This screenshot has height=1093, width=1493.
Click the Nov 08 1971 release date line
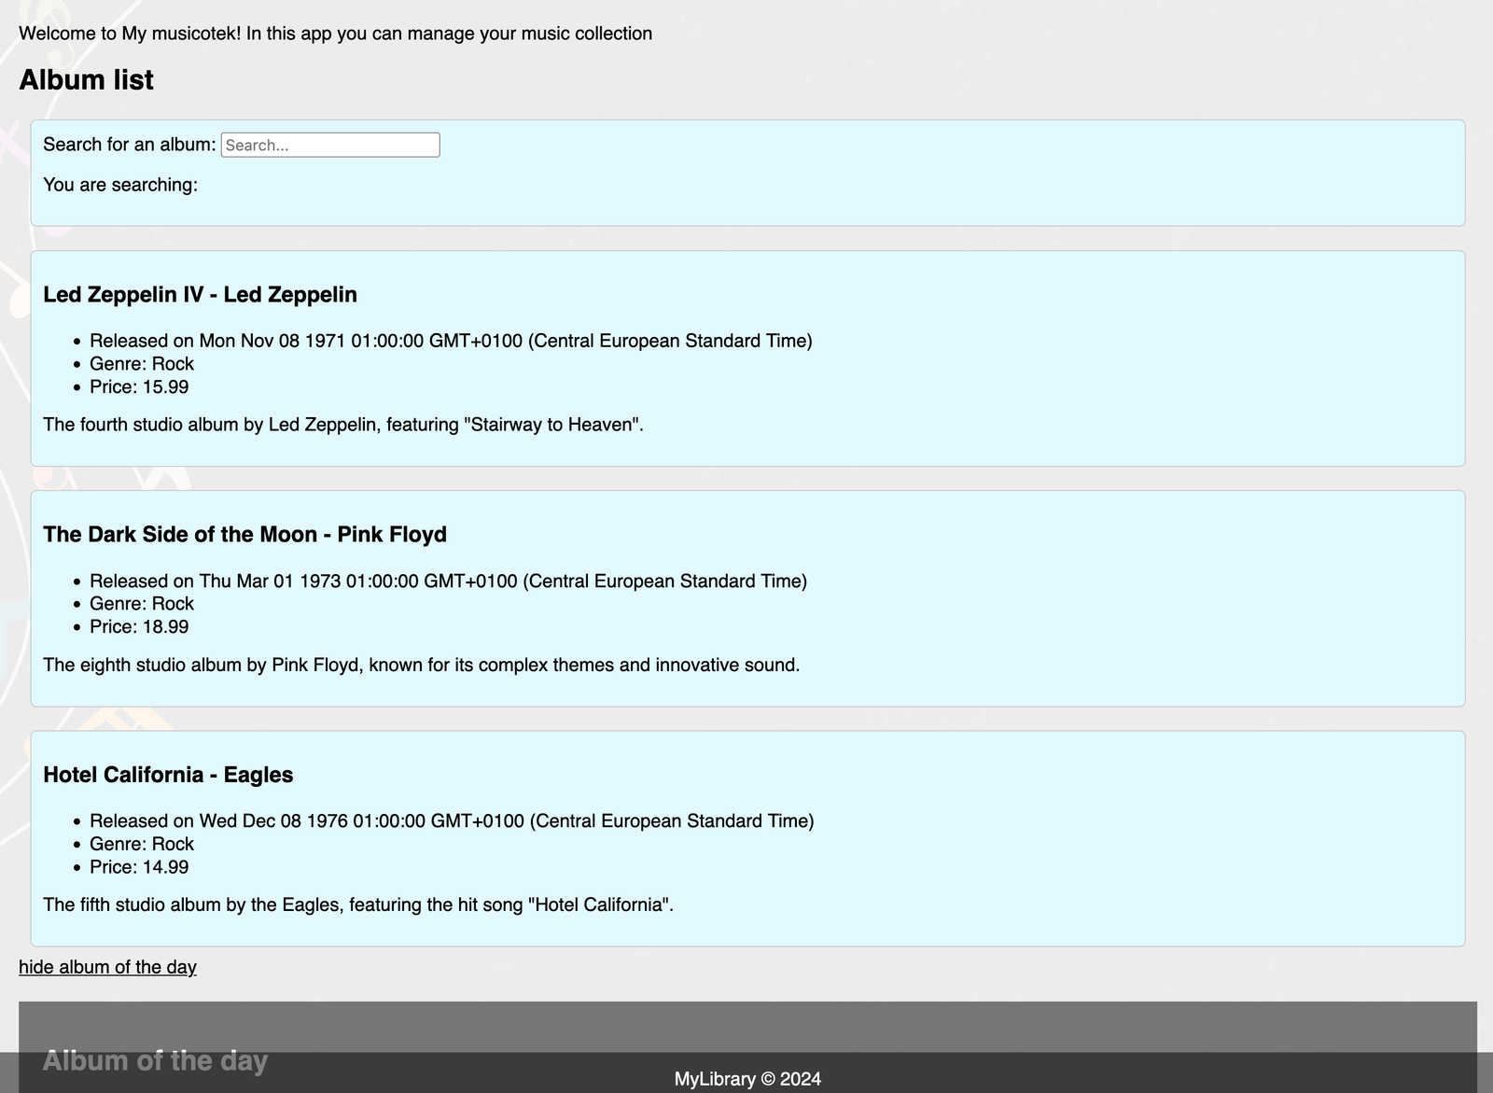[451, 341]
